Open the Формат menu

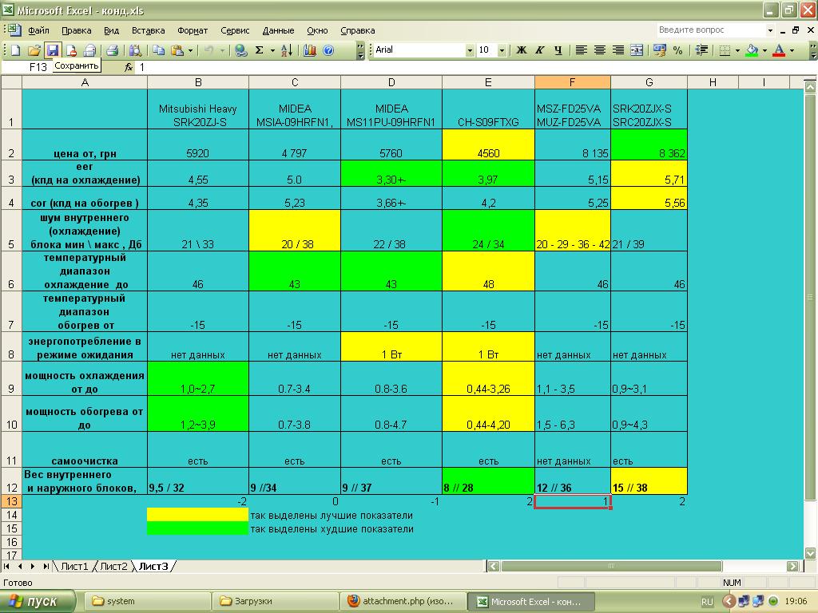coord(193,31)
